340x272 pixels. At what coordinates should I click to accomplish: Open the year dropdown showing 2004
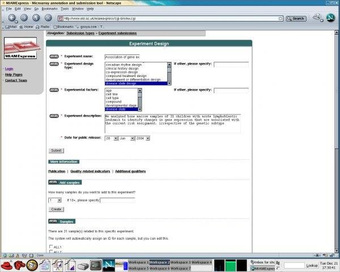click(x=147, y=138)
